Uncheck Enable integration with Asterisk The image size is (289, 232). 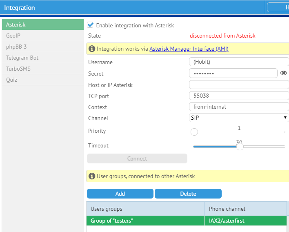point(91,25)
